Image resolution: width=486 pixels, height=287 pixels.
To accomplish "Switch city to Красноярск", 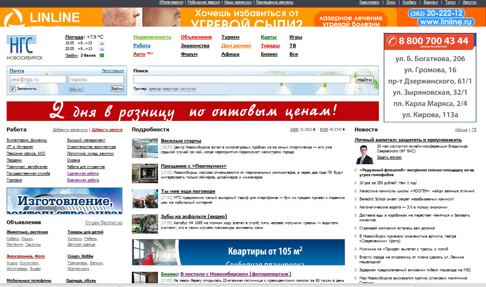I will [369, 2].
